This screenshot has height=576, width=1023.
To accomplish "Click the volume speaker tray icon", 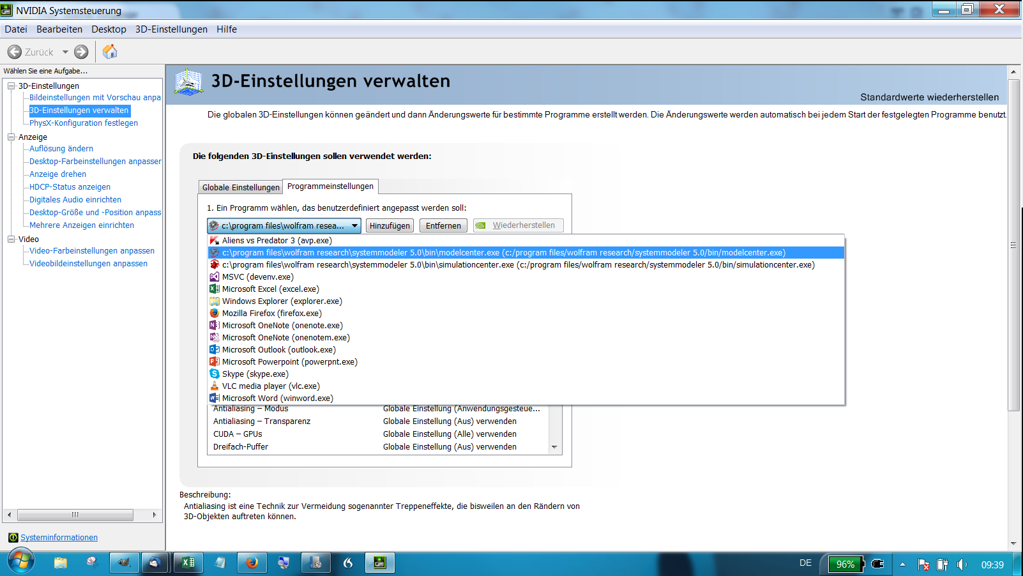I will pos(962,565).
